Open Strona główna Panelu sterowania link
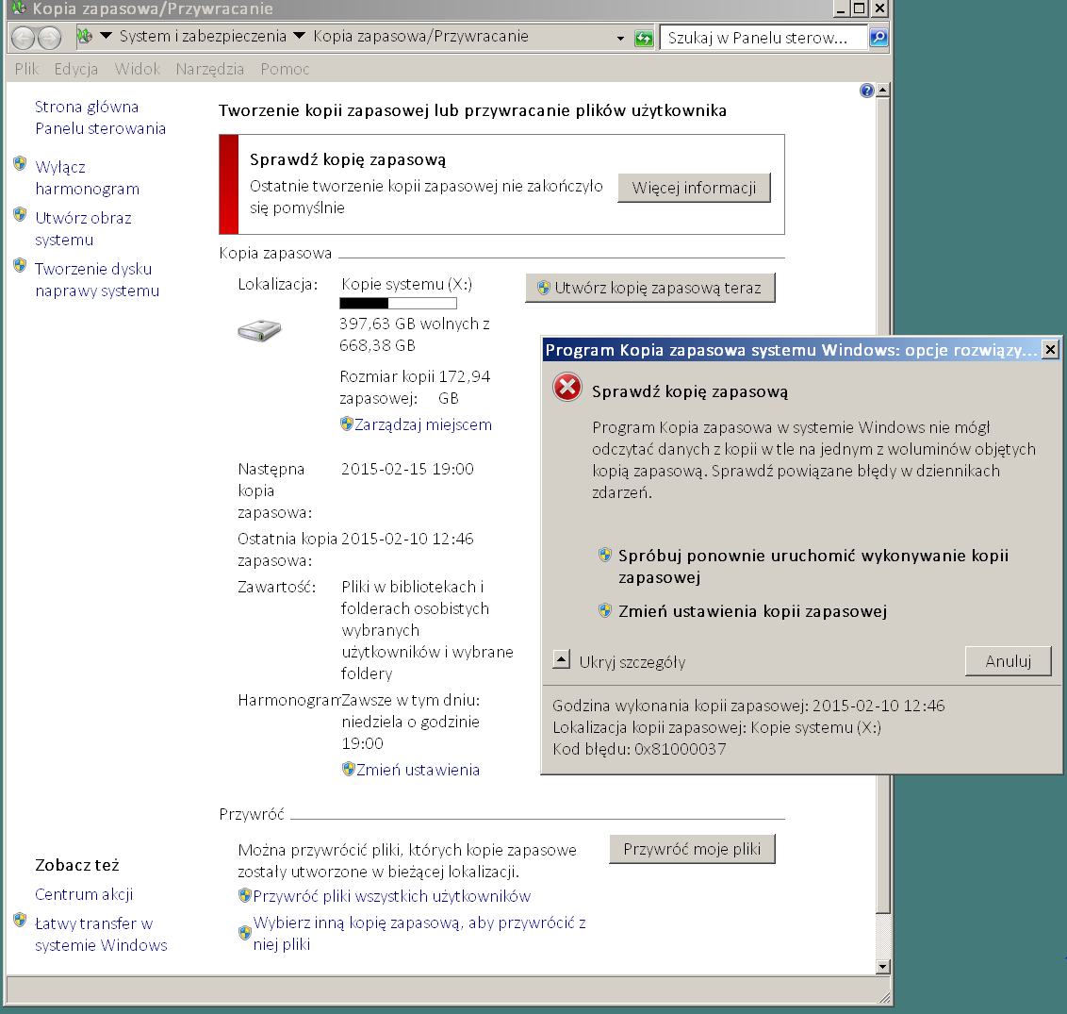The image size is (1067, 1014). (x=100, y=118)
